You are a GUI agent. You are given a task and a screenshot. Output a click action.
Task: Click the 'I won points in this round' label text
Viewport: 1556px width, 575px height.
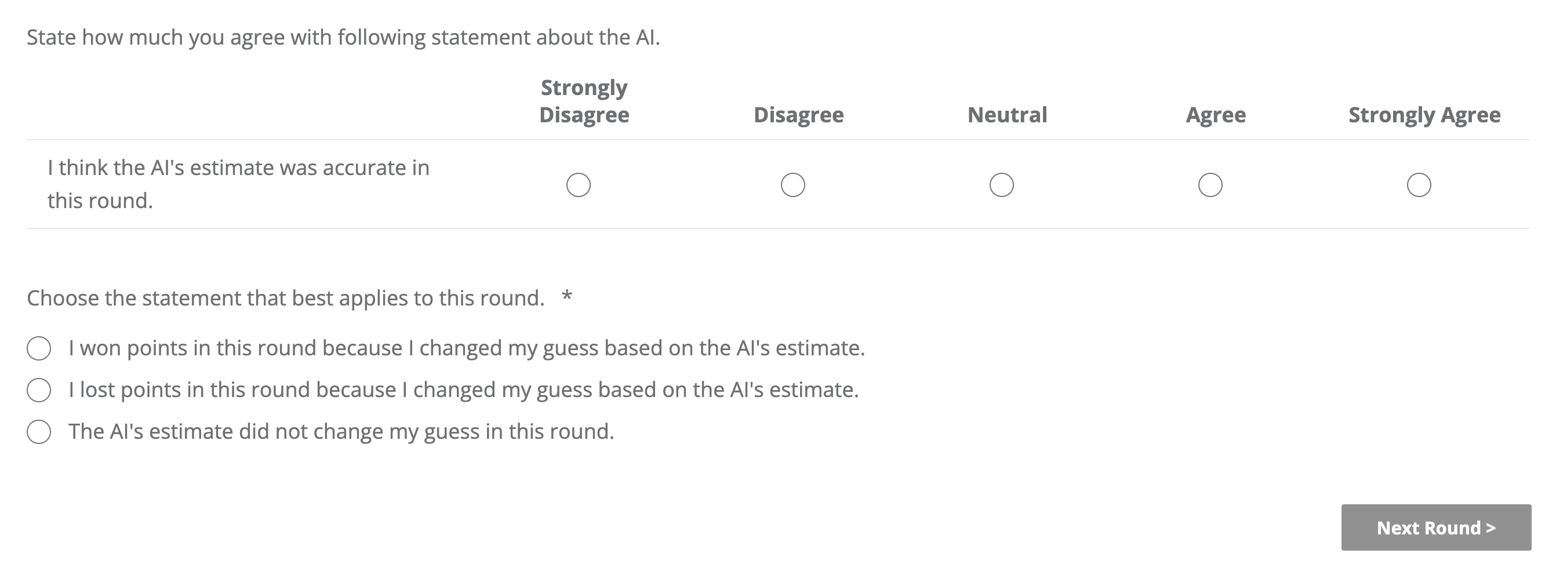pyautogui.click(x=466, y=348)
